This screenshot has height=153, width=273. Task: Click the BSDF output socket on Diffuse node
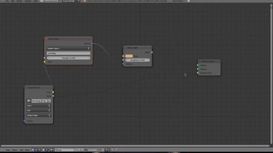point(152,52)
